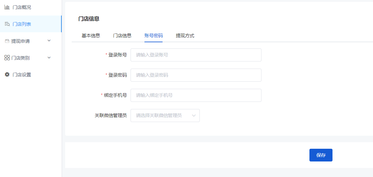The width and height of the screenshot is (373, 177).
Task: Switch to the 基本信息 tab
Action: 91,36
